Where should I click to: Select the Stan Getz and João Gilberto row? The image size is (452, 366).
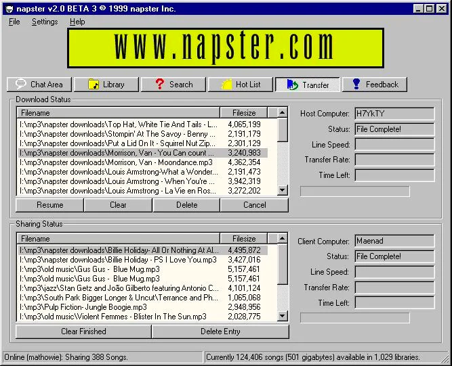[143, 288]
